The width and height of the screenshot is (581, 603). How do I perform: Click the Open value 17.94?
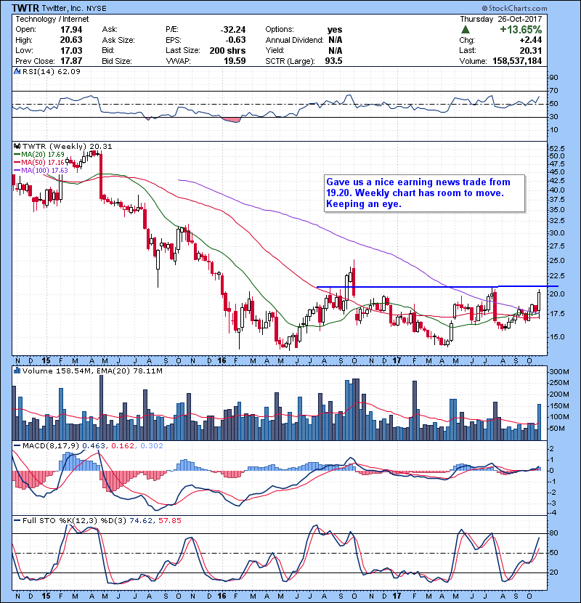pos(71,30)
